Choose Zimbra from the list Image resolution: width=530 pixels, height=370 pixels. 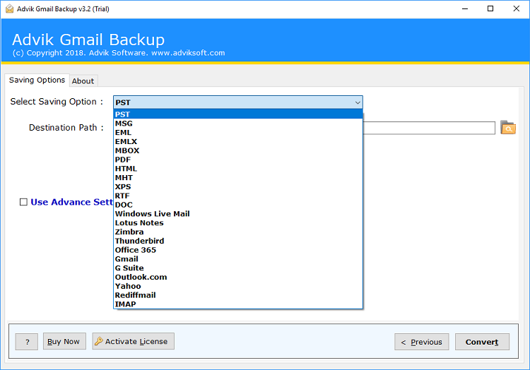pos(238,232)
